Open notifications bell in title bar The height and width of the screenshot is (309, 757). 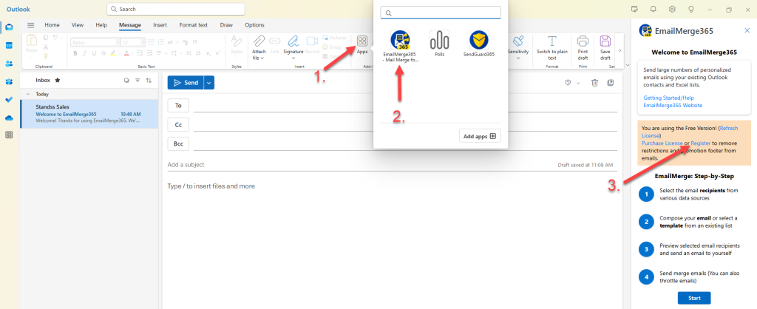pyautogui.click(x=654, y=9)
